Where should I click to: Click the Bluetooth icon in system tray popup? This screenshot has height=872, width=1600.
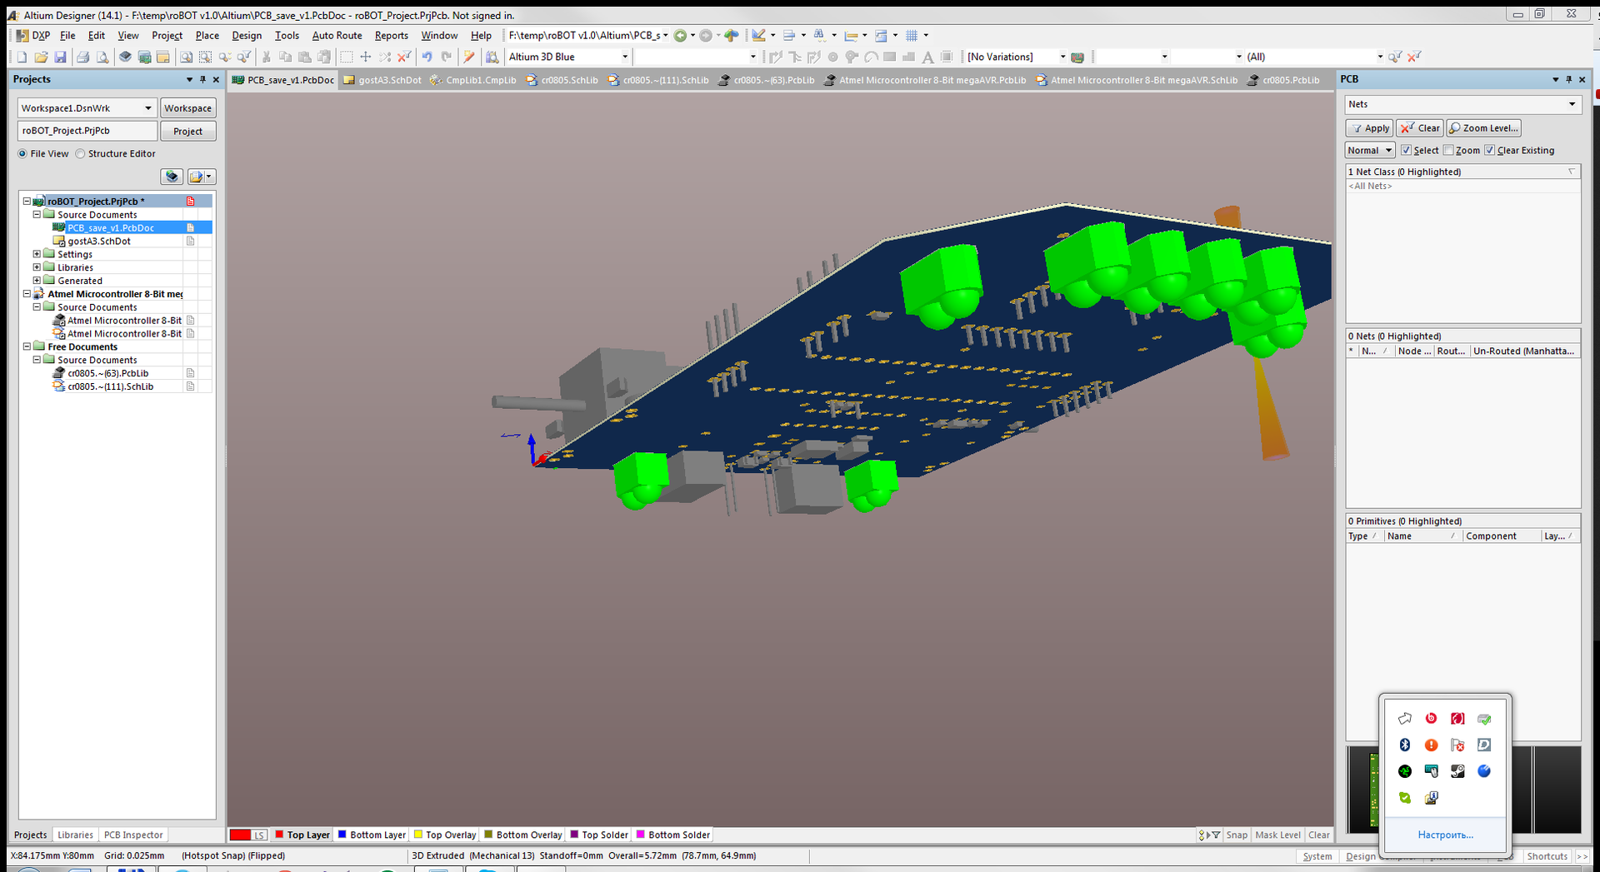click(x=1405, y=745)
